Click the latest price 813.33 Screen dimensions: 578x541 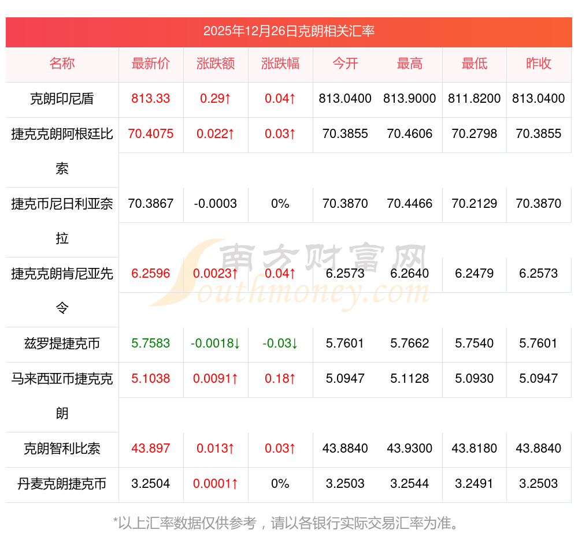(x=150, y=99)
